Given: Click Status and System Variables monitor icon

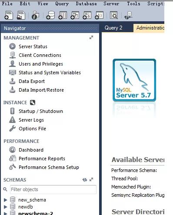Looking at the screenshot, I should (x=13, y=73).
